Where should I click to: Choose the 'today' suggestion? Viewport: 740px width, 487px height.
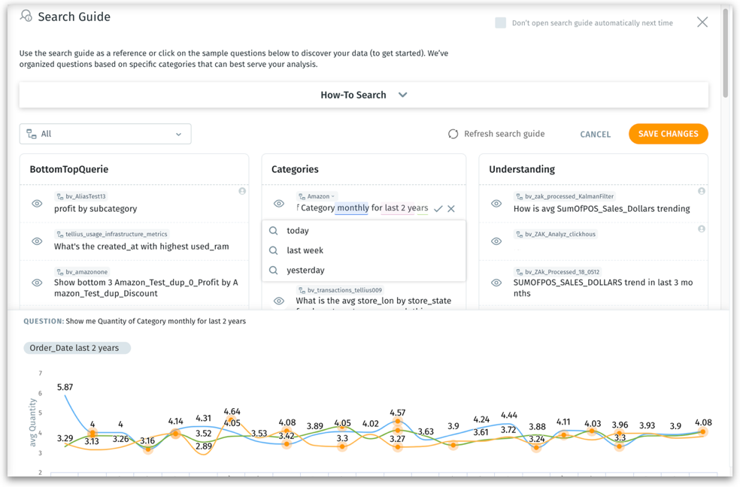[x=298, y=231]
